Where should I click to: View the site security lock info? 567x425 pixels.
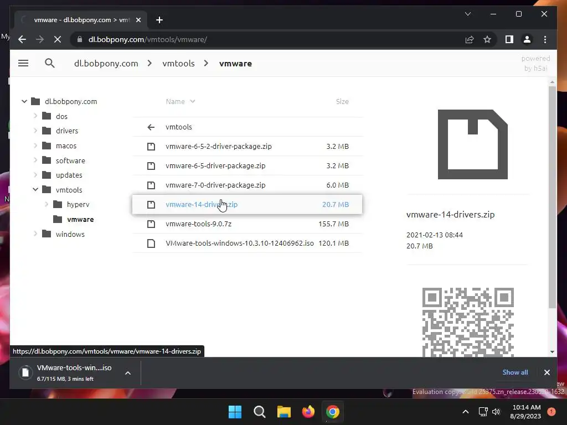point(80,39)
